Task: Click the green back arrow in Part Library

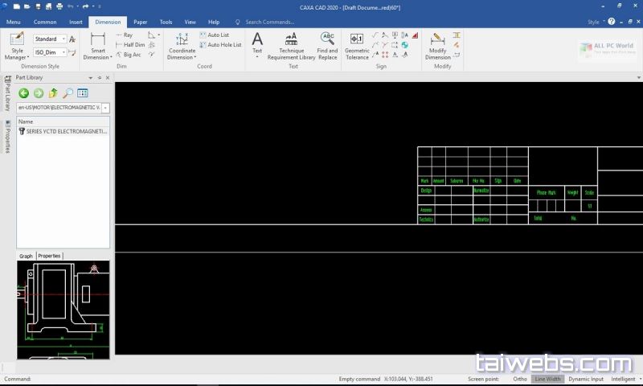Action: [24, 93]
